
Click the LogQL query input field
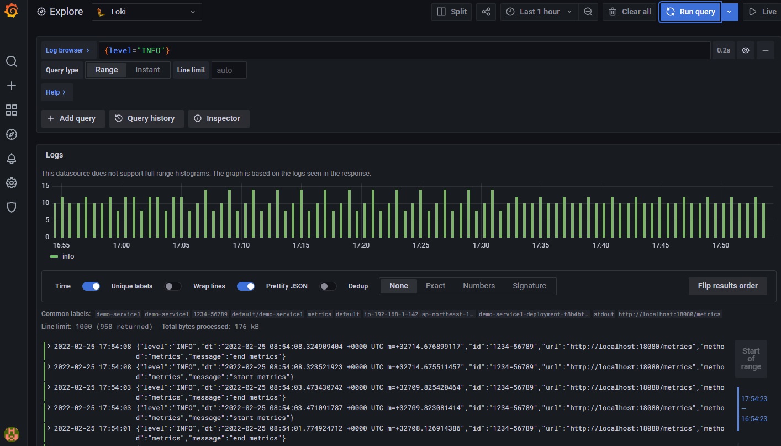pyautogui.click(x=404, y=50)
